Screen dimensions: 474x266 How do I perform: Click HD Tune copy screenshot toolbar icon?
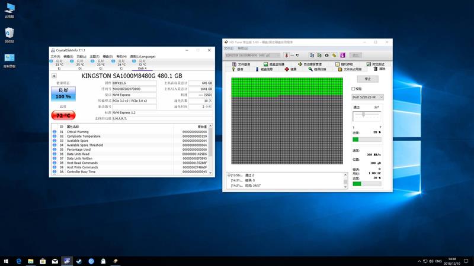319,55
